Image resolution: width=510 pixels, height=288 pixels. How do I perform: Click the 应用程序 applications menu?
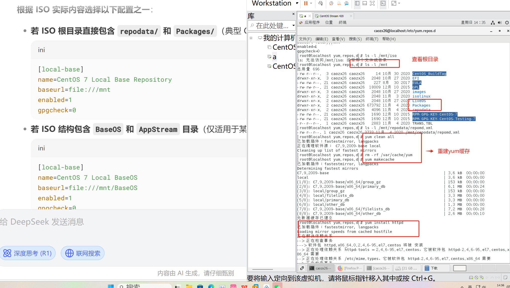coord(312,23)
